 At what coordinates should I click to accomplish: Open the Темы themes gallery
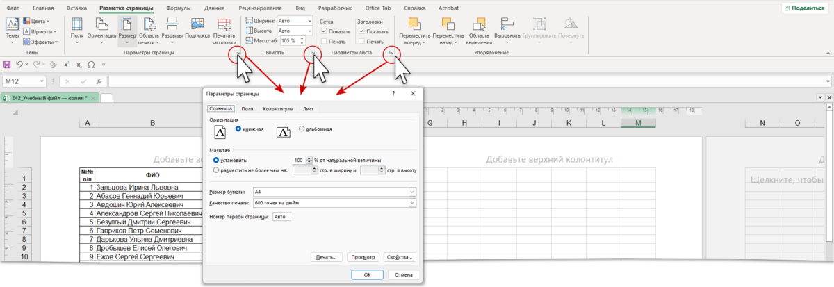(13, 30)
